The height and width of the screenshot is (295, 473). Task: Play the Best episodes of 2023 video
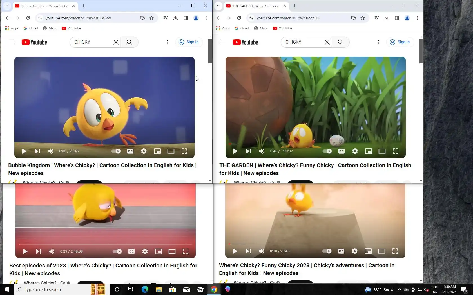click(x=25, y=251)
